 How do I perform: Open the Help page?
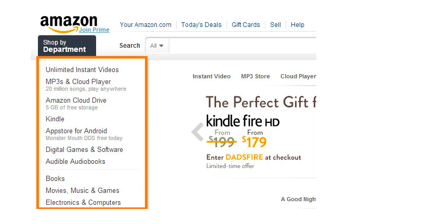tap(297, 25)
